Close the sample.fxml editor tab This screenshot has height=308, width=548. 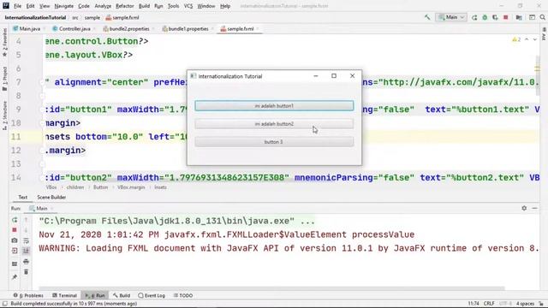(258, 28)
